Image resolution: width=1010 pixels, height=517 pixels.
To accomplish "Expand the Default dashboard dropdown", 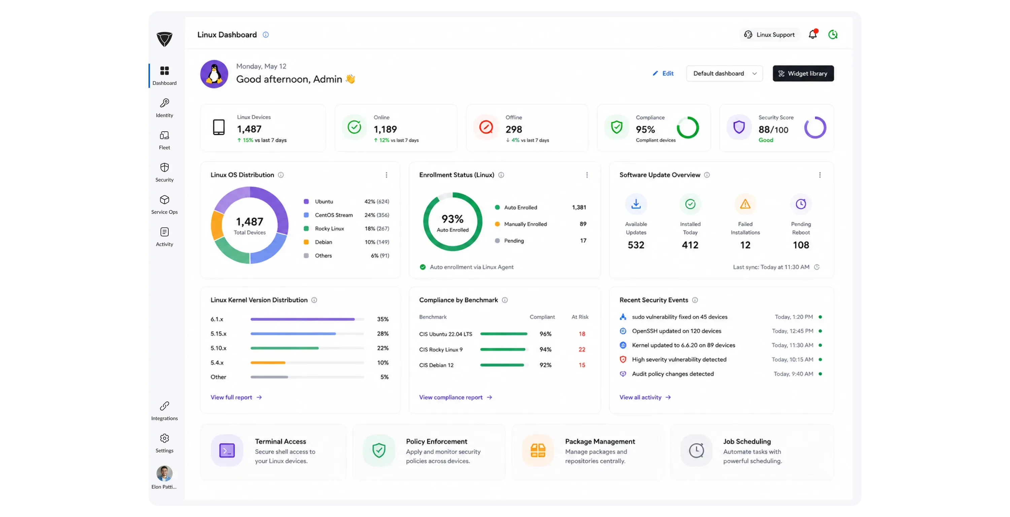I will click(x=724, y=73).
